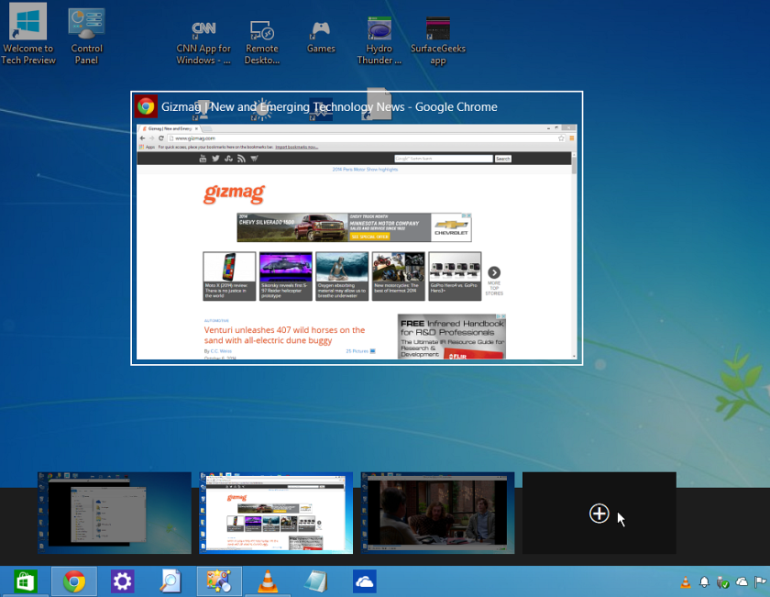
Task: Switch to desktop thumbnail showing video playback
Action: pos(437,513)
